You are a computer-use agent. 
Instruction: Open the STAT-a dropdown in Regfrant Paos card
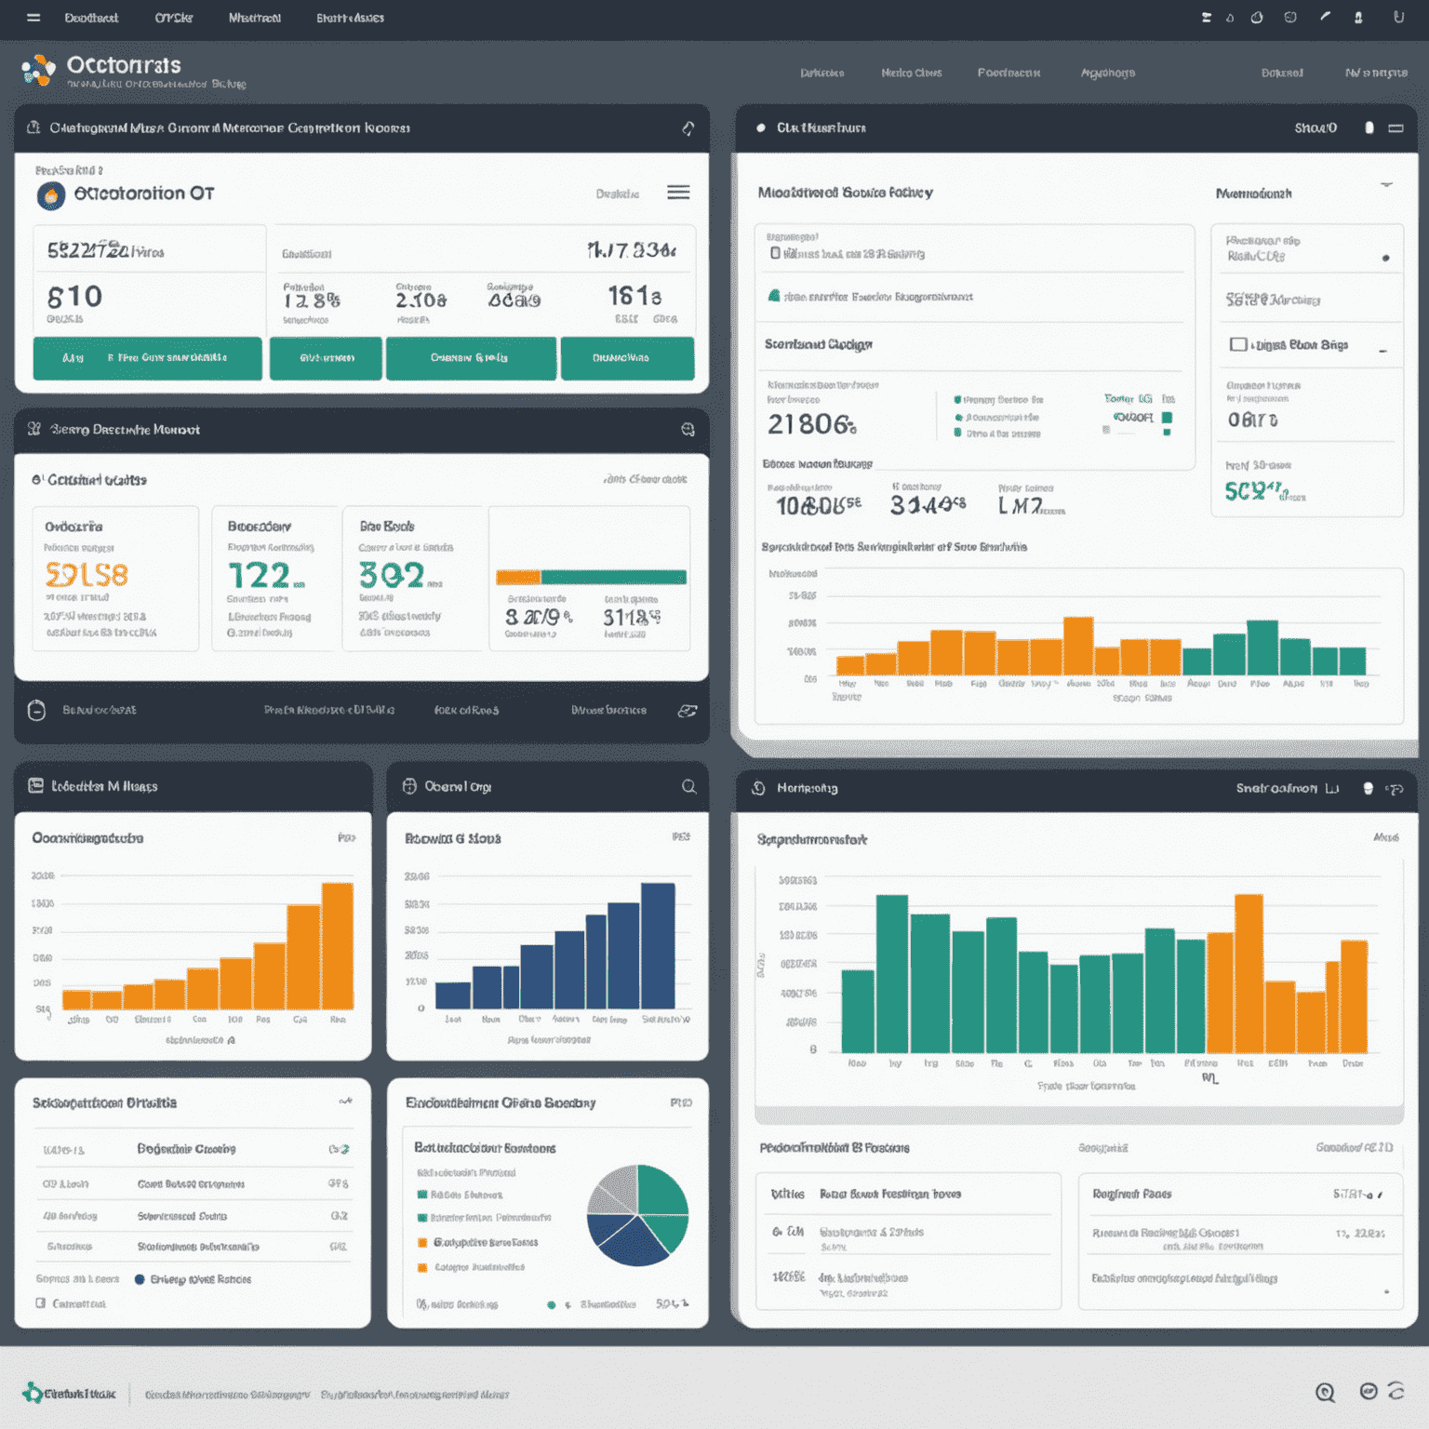tap(1357, 1194)
